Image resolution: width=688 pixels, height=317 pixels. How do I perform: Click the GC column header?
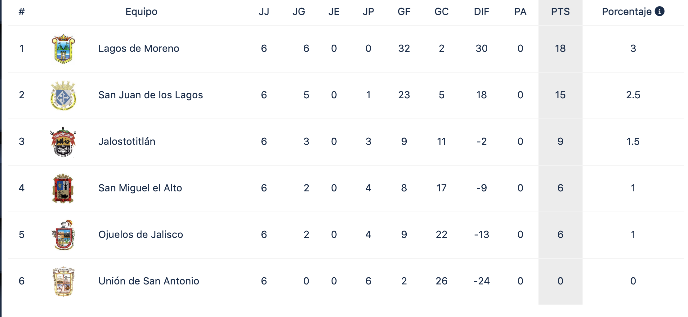pyautogui.click(x=441, y=12)
